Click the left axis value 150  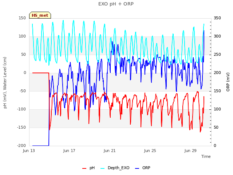pos(22,18)
